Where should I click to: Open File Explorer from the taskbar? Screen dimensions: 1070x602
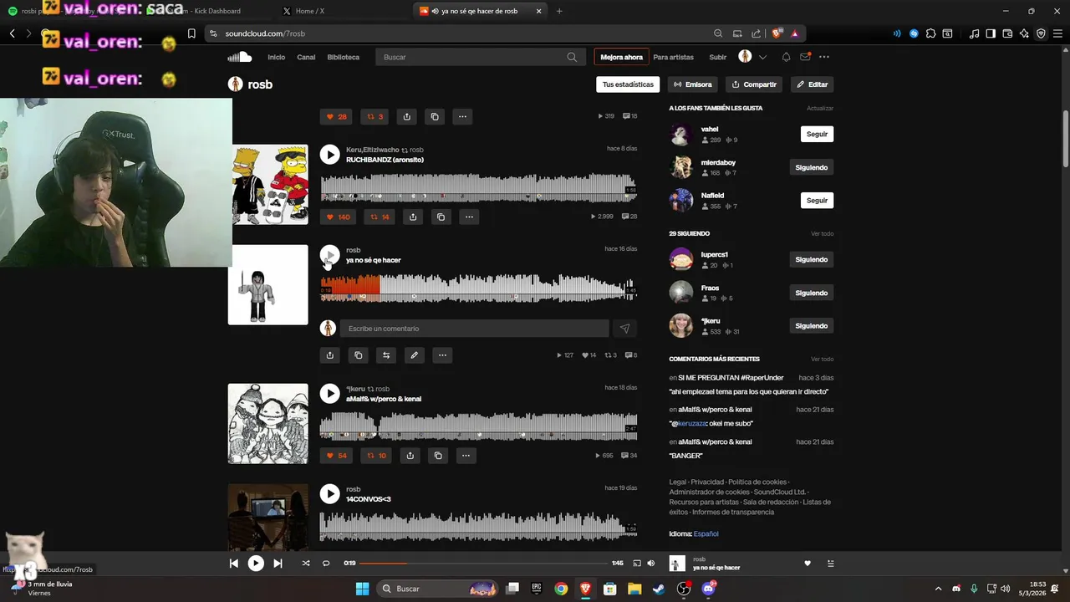(x=634, y=589)
